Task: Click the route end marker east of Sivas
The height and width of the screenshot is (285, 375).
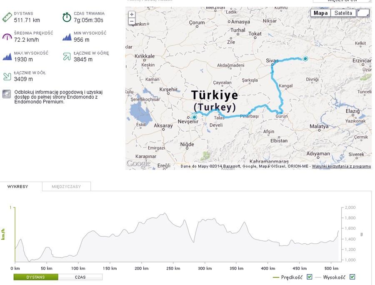Action: coord(305,59)
